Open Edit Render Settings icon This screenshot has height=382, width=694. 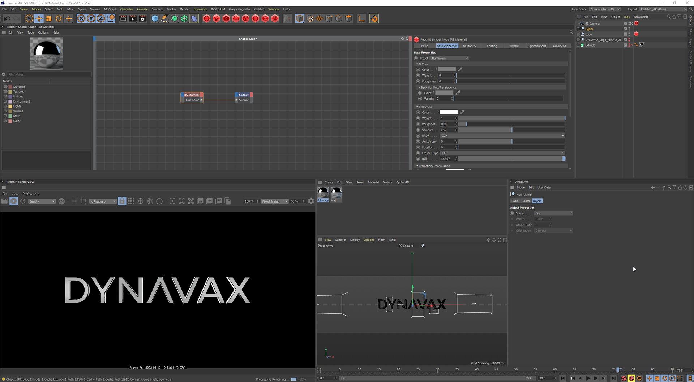(143, 18)
